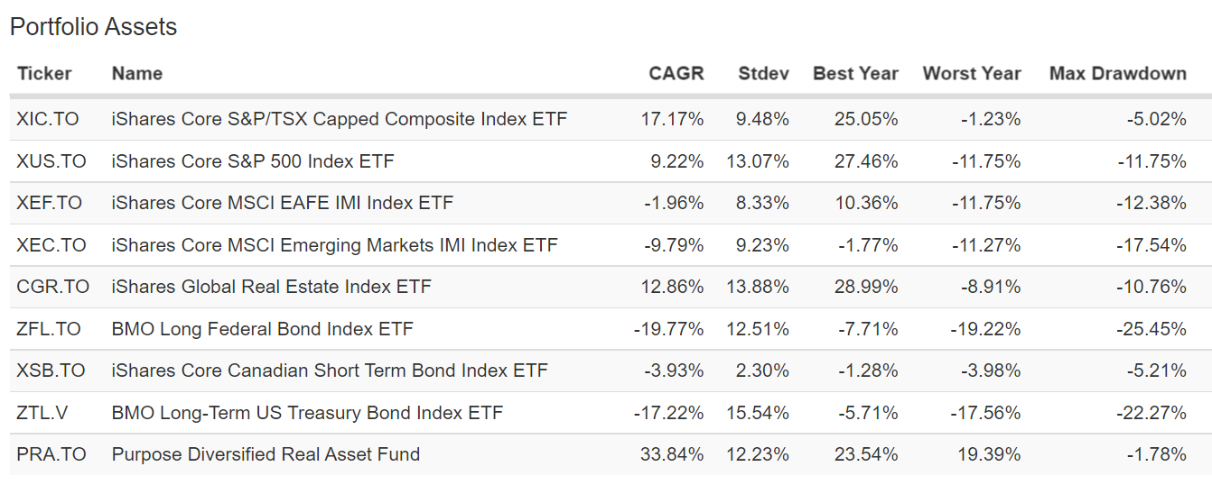Click the XEF.TO ticker
This screenshot has height=494, width=1212.
49,203
